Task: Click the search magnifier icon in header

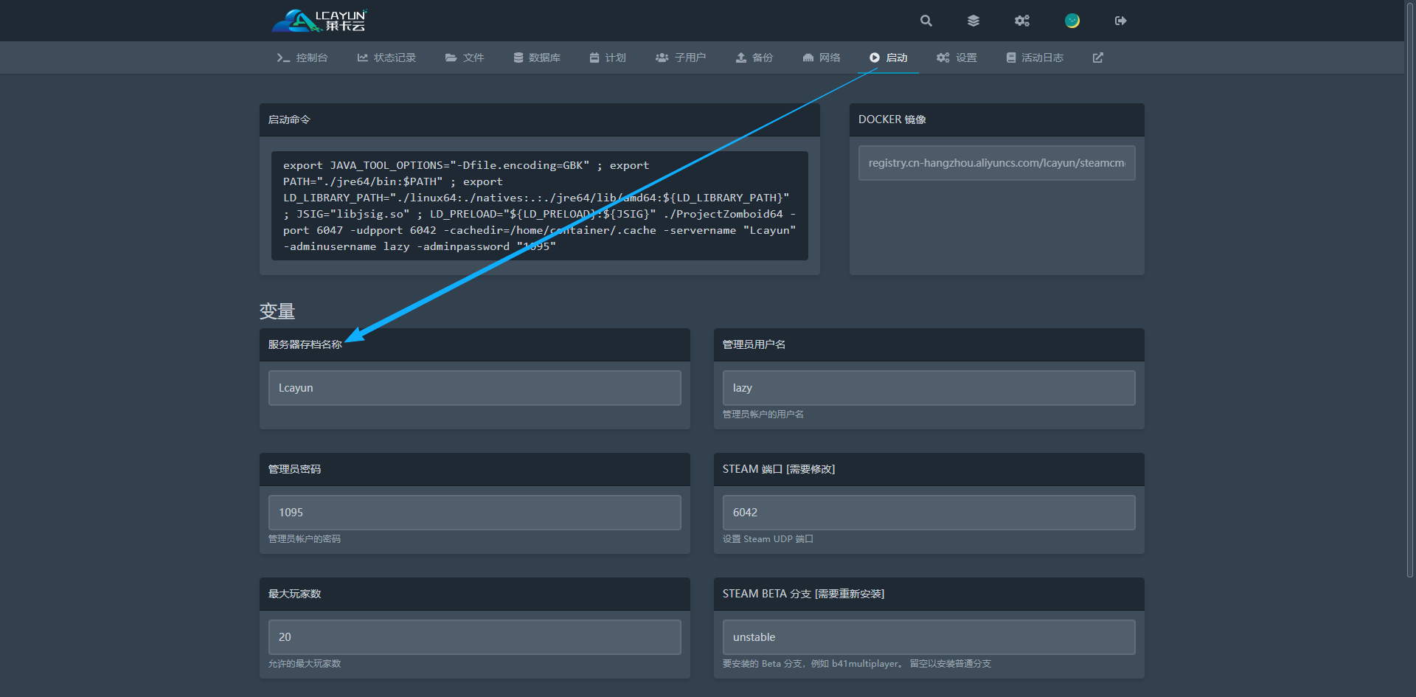Action: tap(926, 21)
